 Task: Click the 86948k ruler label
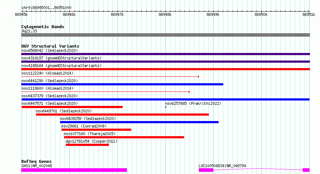pyautogui.click(x=165, y=14)
